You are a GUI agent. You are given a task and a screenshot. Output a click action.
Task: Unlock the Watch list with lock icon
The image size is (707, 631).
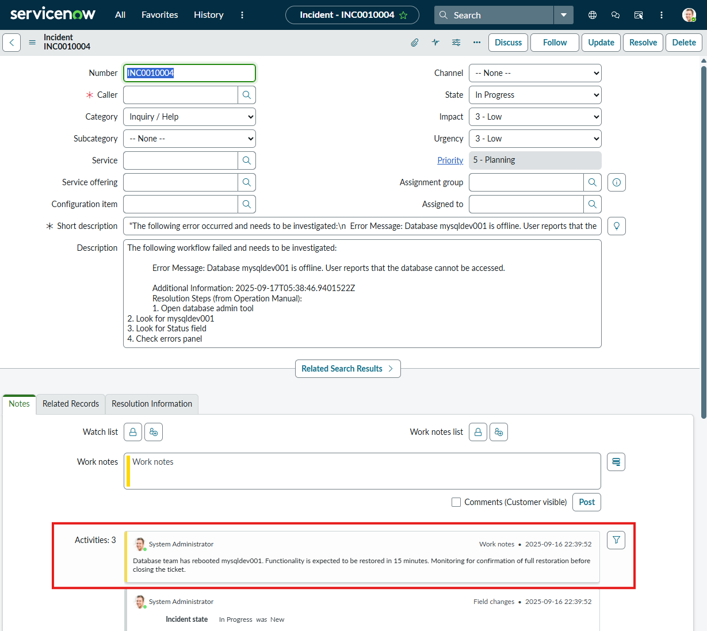pos(133,432)
